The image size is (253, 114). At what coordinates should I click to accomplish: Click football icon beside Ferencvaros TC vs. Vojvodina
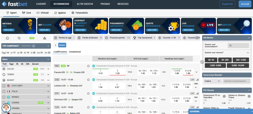point(224,97)
